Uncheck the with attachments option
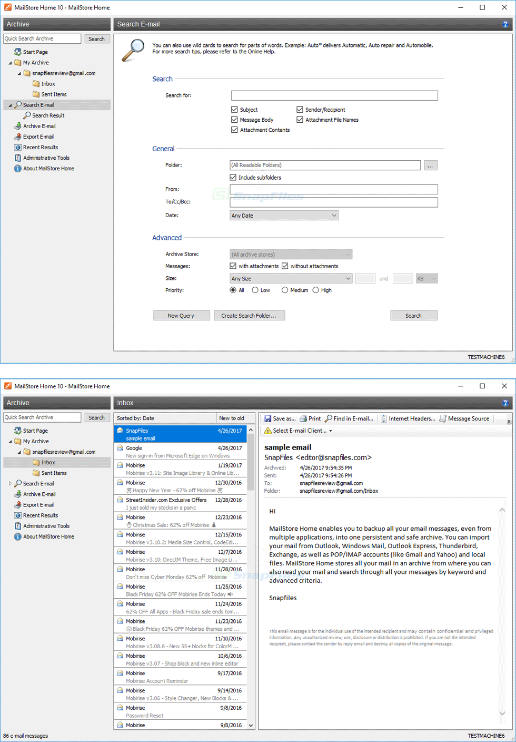Viewport: 516px width, 742px height. [x=233, y=266]
